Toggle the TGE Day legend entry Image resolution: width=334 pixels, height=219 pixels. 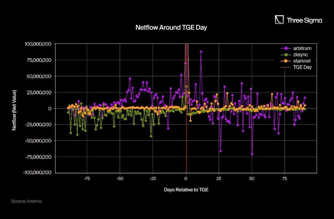pyautogui.click(x=296, y=67)
